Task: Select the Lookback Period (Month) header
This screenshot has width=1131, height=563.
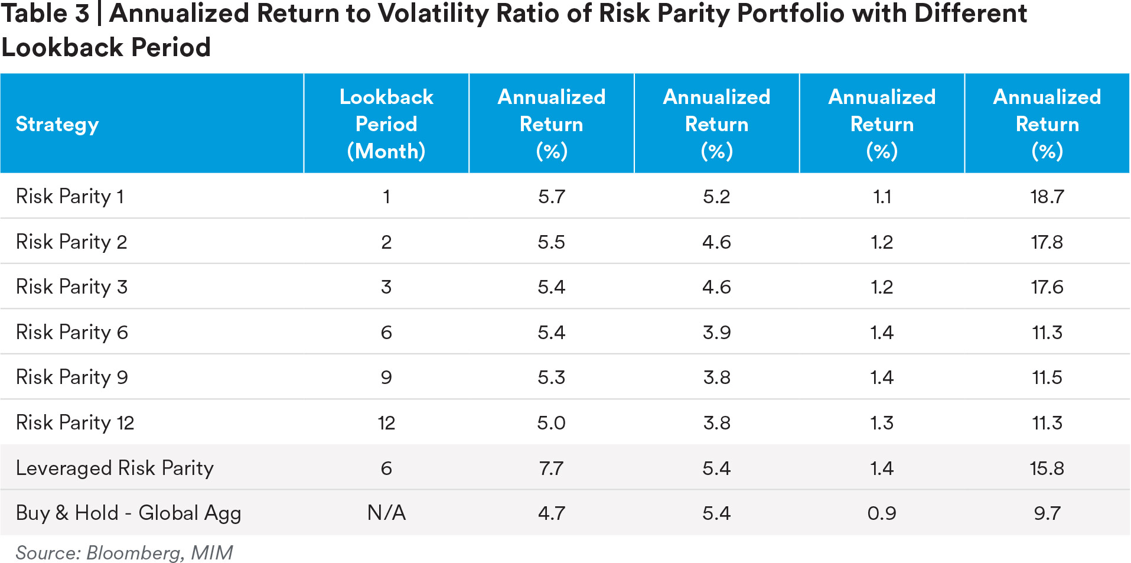Action: tap(386, 124)
